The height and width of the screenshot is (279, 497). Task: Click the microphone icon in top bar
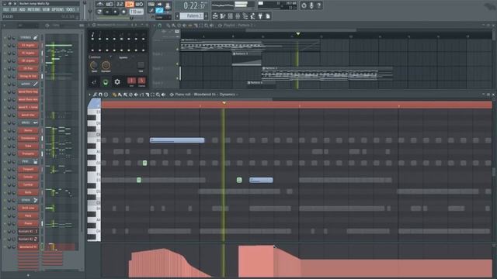(x=311, y=5)
